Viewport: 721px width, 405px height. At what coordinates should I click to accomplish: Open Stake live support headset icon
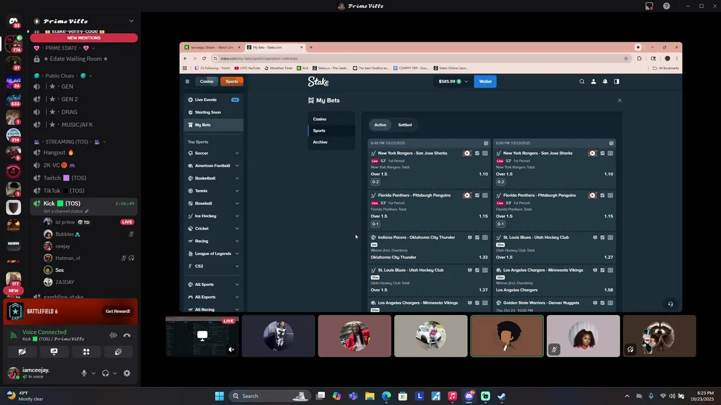[x=670, y=304]
